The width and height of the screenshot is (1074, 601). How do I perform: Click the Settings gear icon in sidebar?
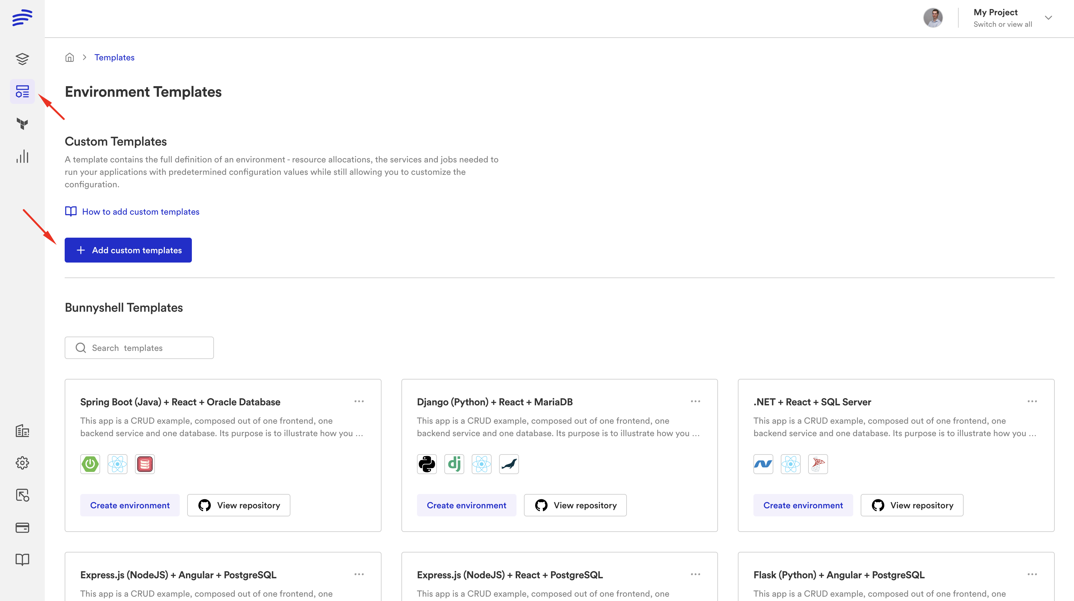[22, 463]
